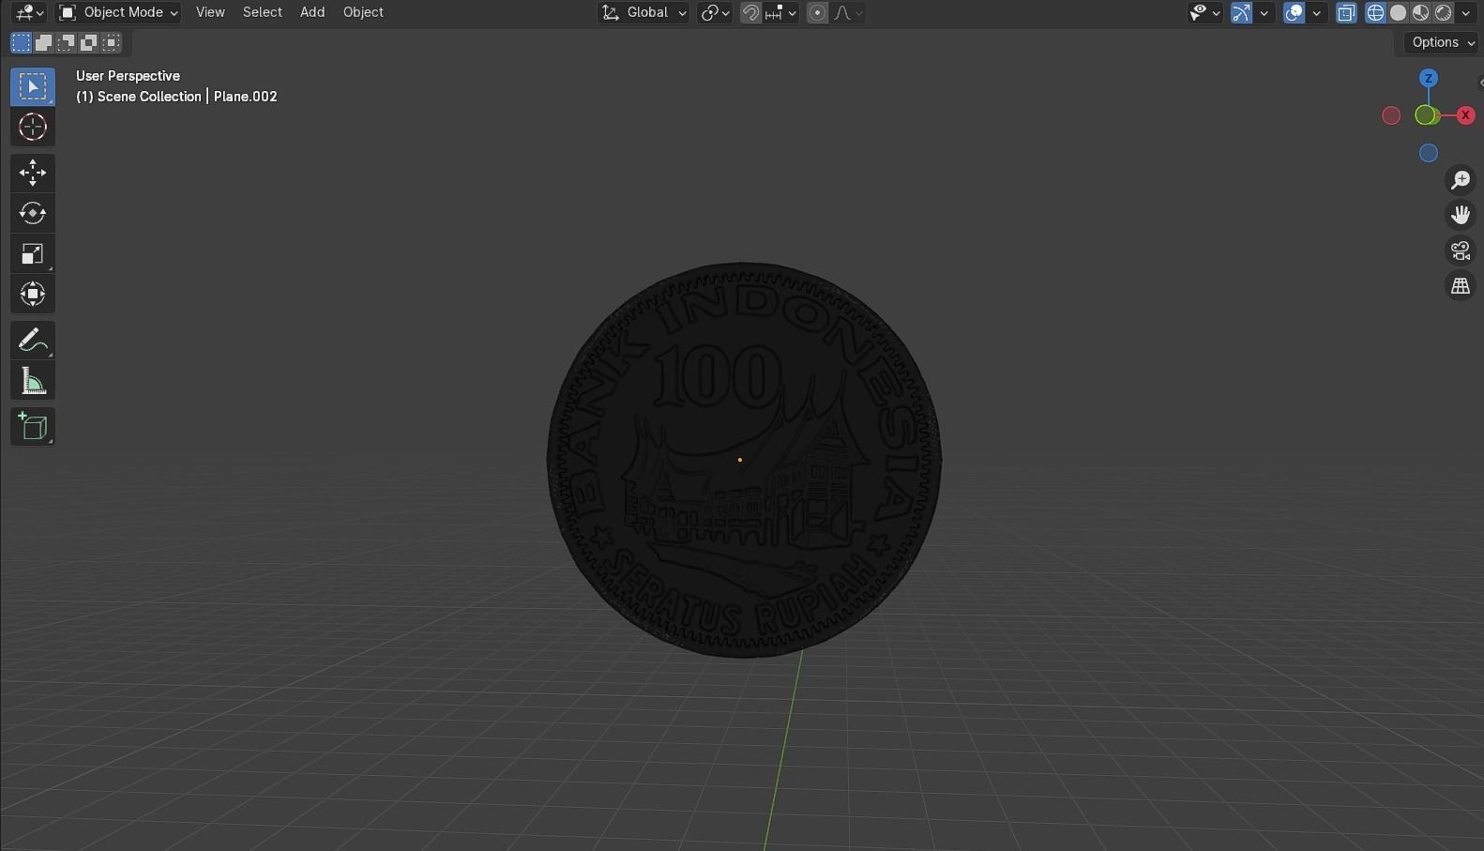Open proportional editing falloff dropdown

(848, 12)
